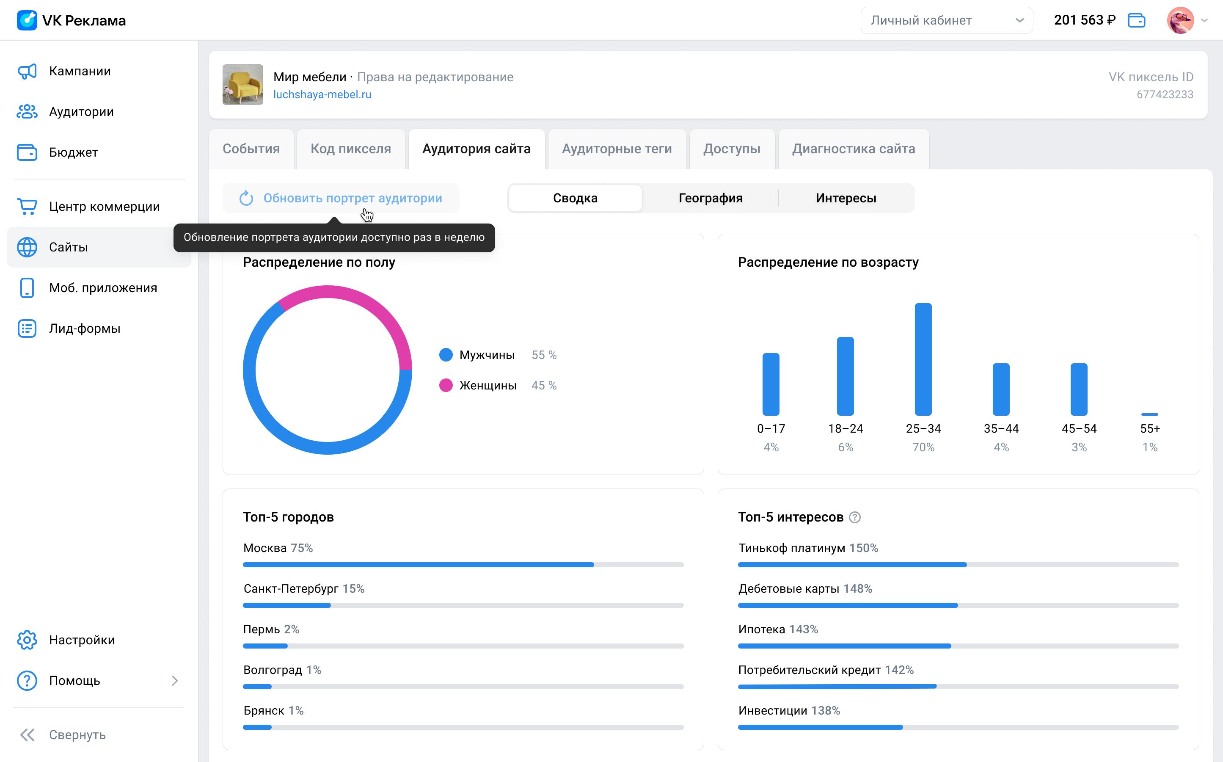Click the Москва 75% progress bar

463,565
